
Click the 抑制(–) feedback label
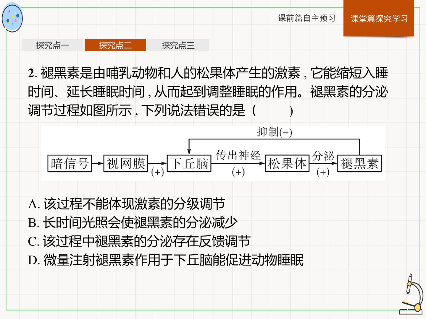tap(274, 132)
